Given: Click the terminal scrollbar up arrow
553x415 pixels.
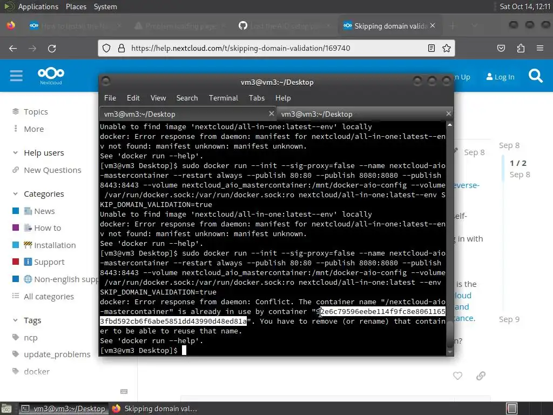Looking at the screenshot, I should (x=450, y=125).
